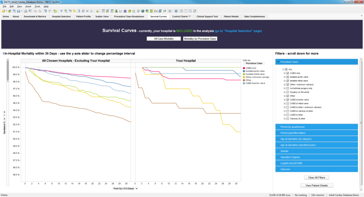Open the Post-Op LOS (Days) axis dropdown
Viewport: 364px width, 197px height.
click(136, 189)
